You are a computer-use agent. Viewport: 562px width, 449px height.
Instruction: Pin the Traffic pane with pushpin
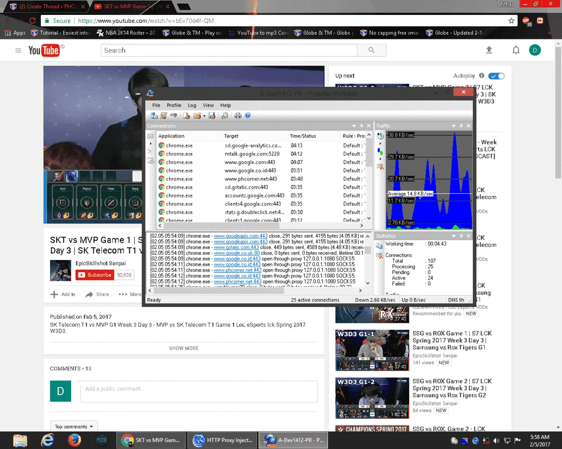pyautogui.click(x=461, y=126)
